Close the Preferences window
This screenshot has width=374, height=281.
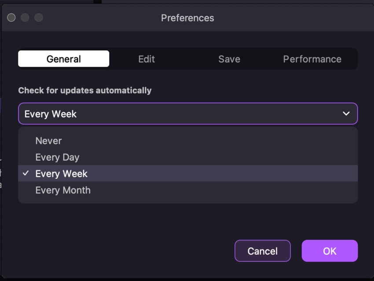click(11, 18)
